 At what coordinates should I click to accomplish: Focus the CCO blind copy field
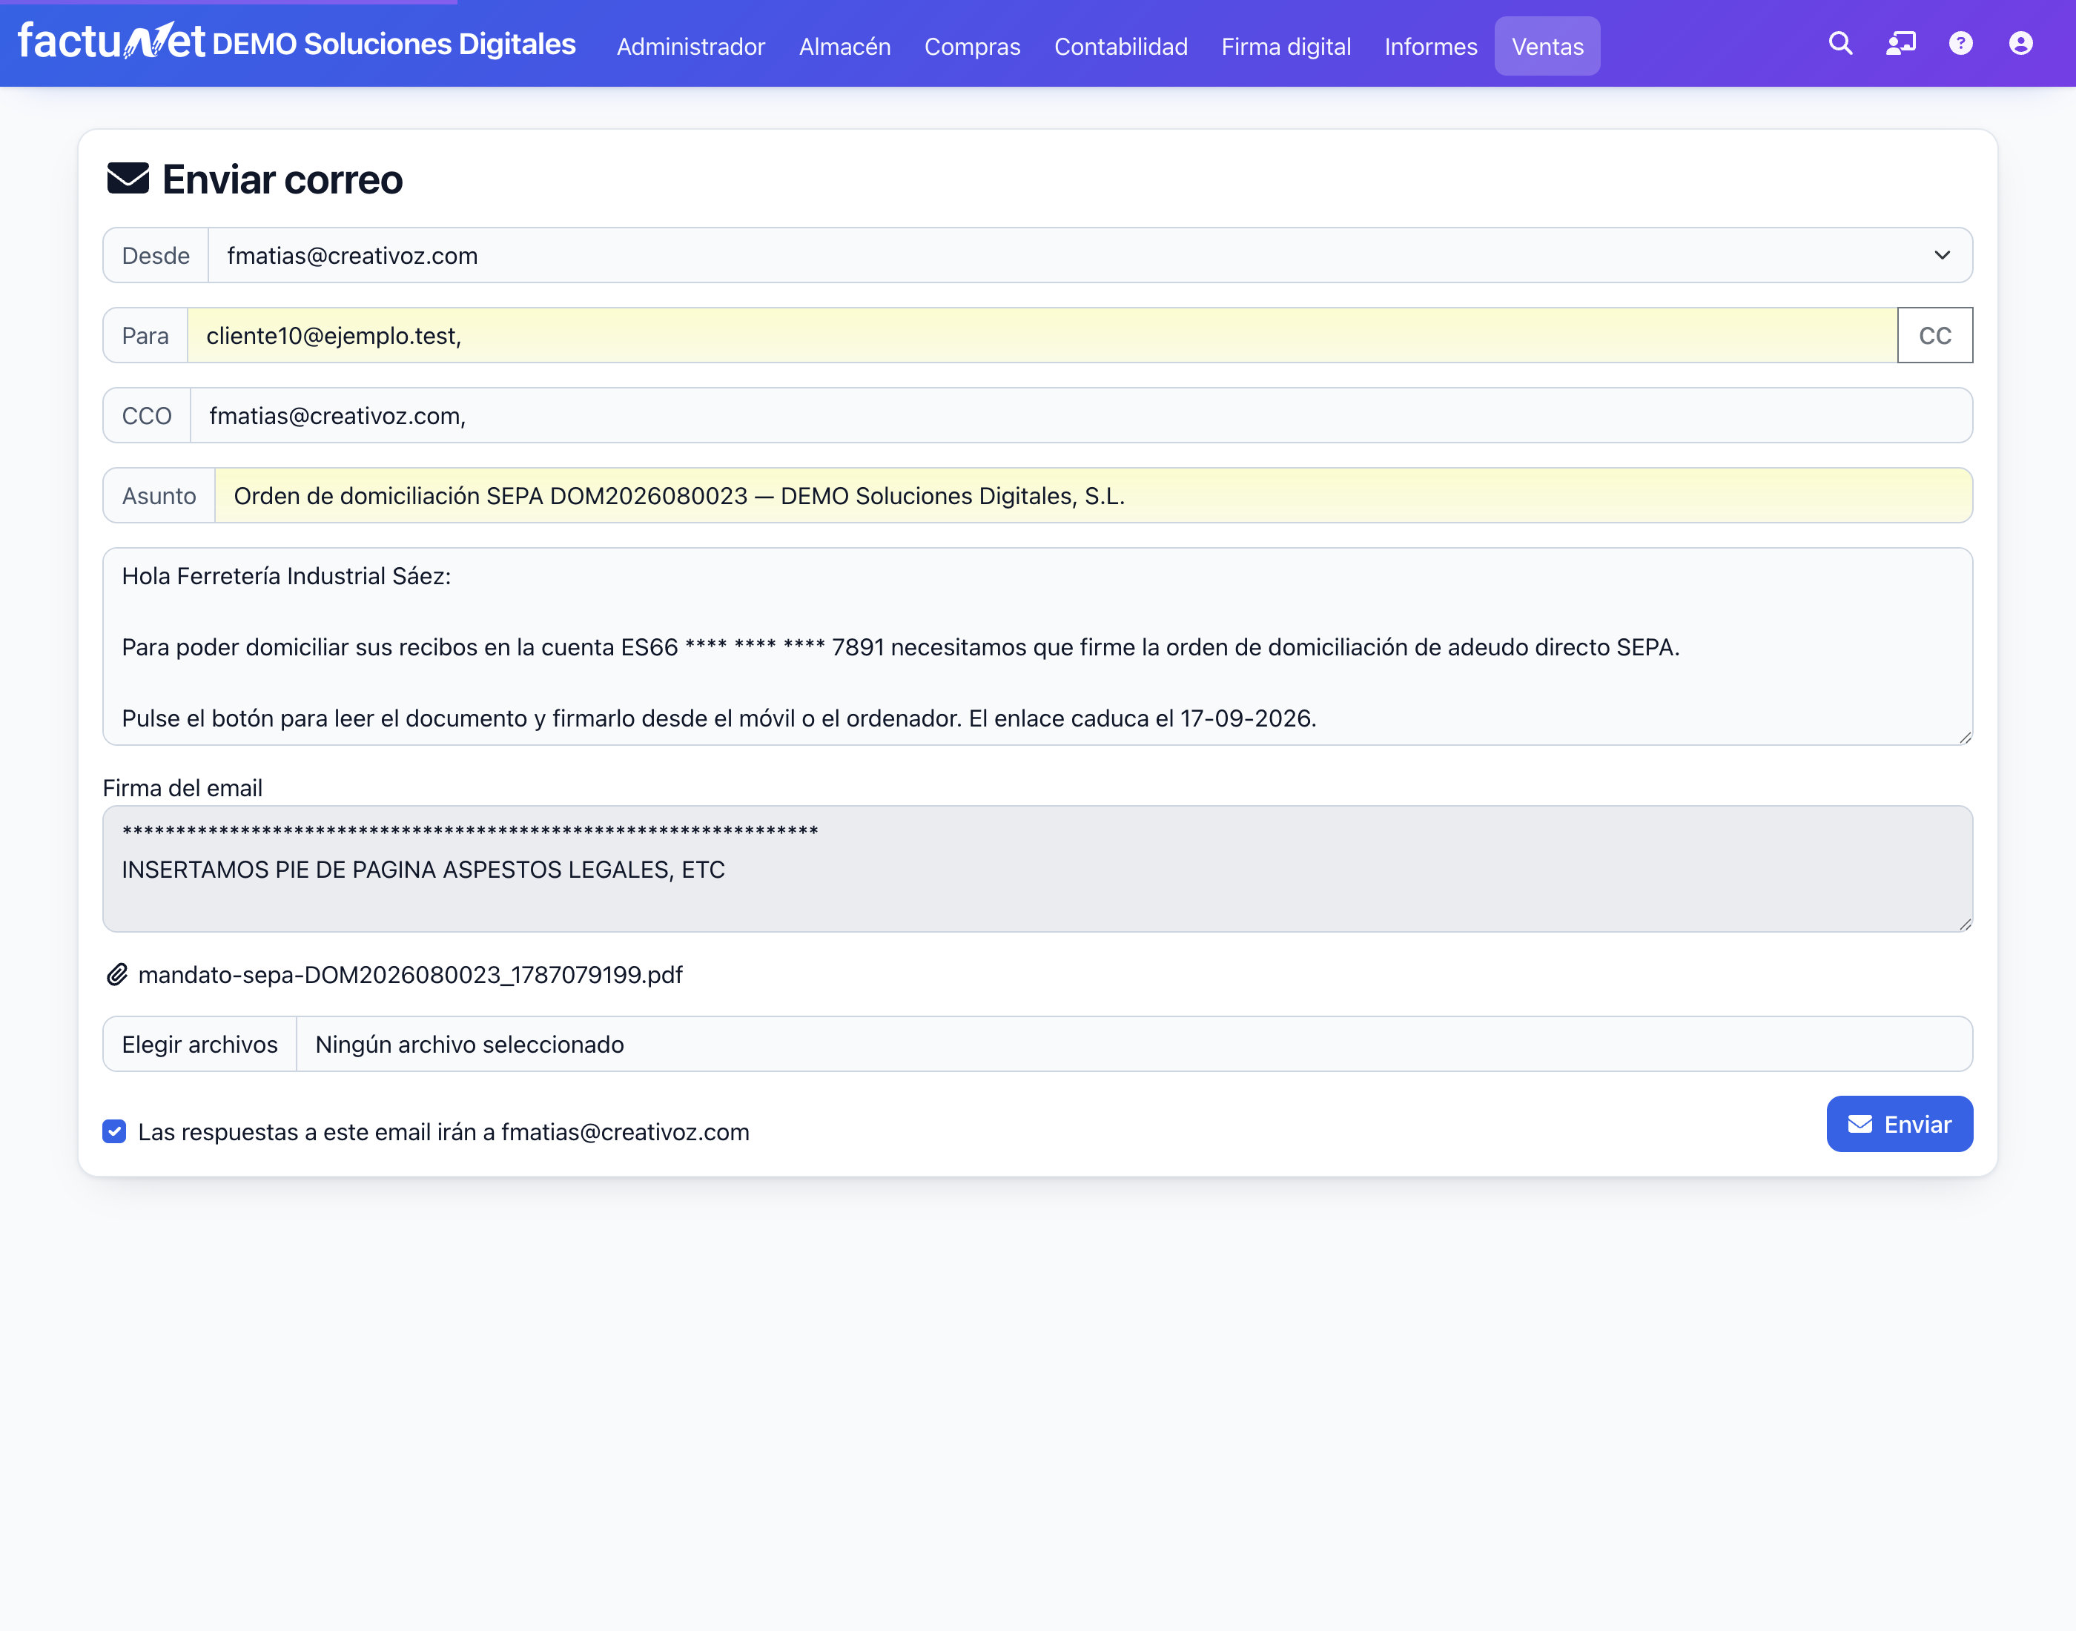click(x=1081, y=415)
